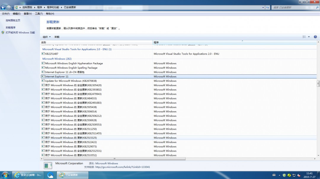Click the muted volume tray icon
Screen dimensions: 320x179
point(299,175)
